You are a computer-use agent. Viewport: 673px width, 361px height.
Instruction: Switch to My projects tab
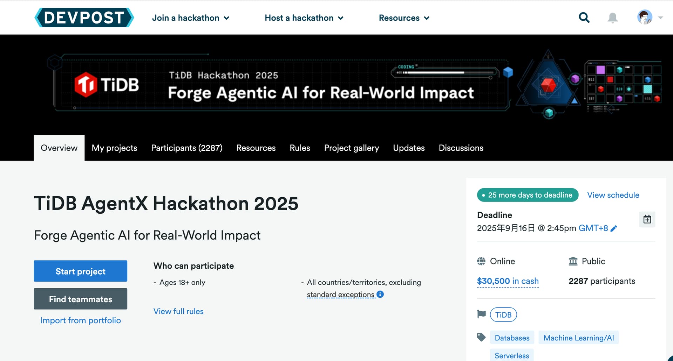point(114,148)
